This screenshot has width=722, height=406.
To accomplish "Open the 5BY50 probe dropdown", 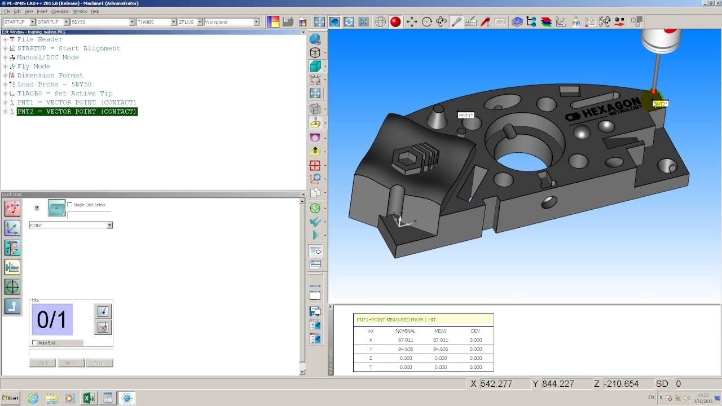I will [x=132, y=22].
